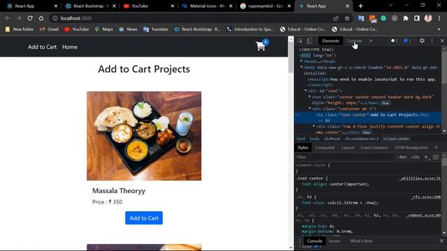Click the browser back arrow
Viewport: 447px width, 251px height.
click(x=8, y=18)
